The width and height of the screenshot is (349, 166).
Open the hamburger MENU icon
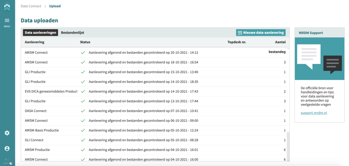[7, 21]
